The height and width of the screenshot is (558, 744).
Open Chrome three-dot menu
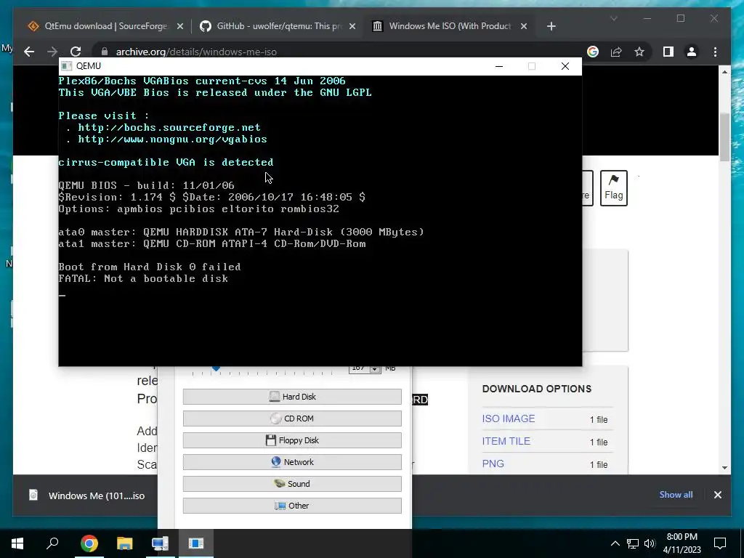(715, 52)
